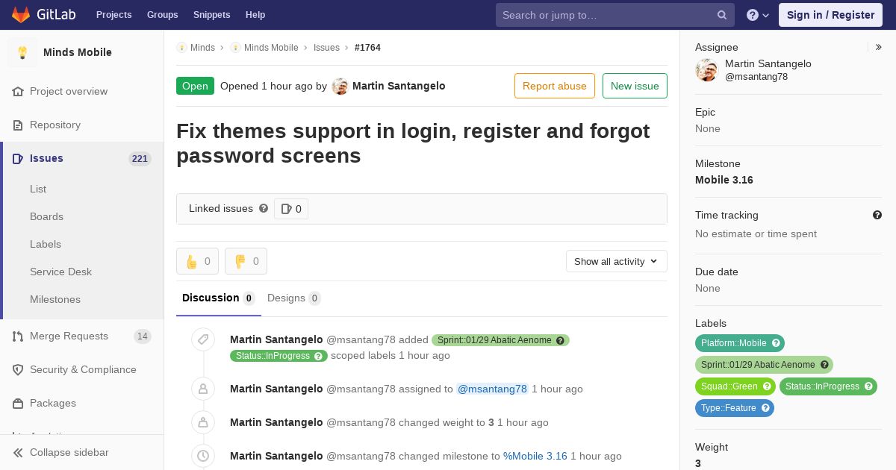896x470 pixels.
Task: Click the Packages icon in sidebar
Action: (x=18, y=403)
